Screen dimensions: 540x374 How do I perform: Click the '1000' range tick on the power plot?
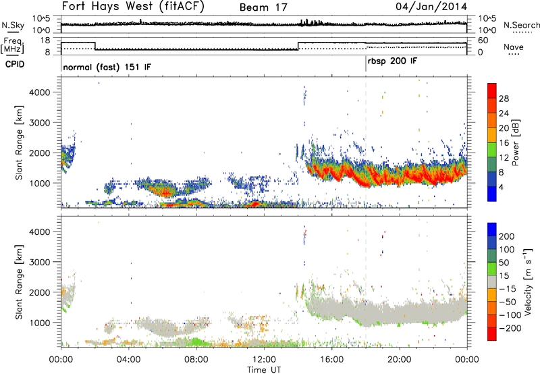pos(39,183)
